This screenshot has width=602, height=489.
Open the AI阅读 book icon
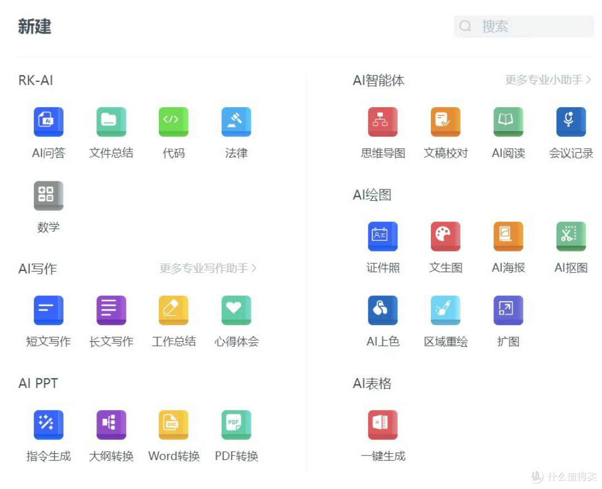pyautogui.click(x=508, y=122)
